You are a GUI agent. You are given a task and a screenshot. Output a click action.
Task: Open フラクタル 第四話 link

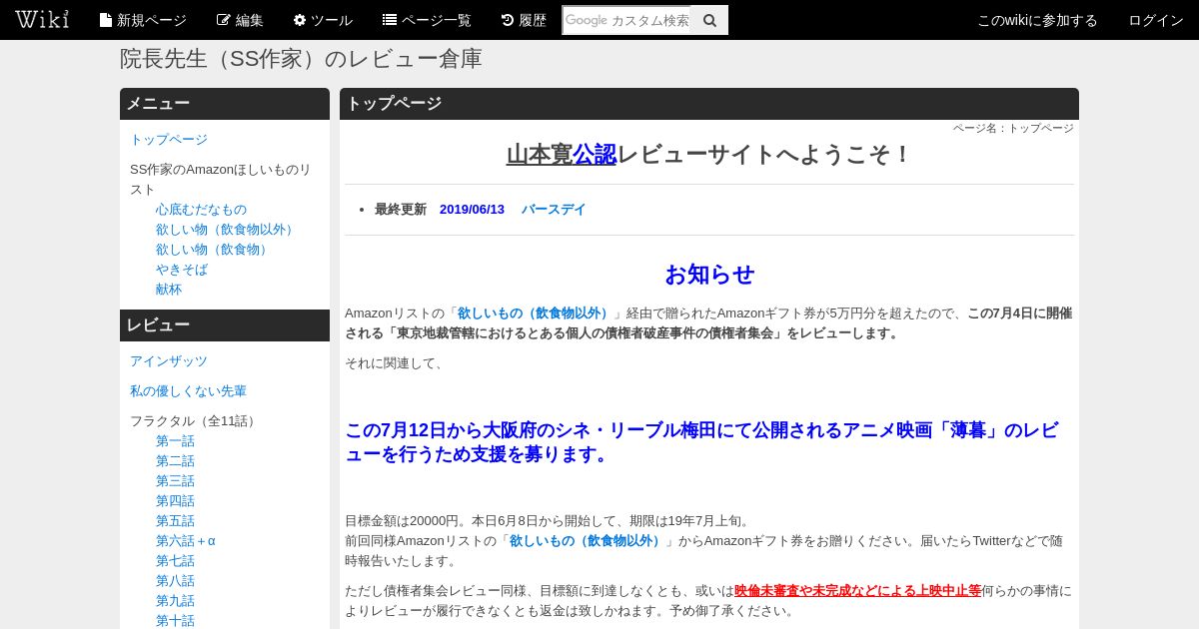(175, 501)
